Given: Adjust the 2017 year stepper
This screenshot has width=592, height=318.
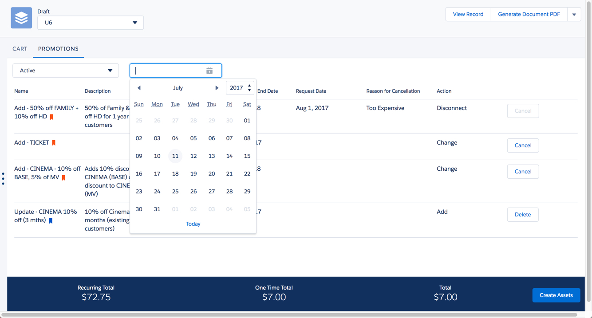Looking at the screenshot, I should coord(249,88).
